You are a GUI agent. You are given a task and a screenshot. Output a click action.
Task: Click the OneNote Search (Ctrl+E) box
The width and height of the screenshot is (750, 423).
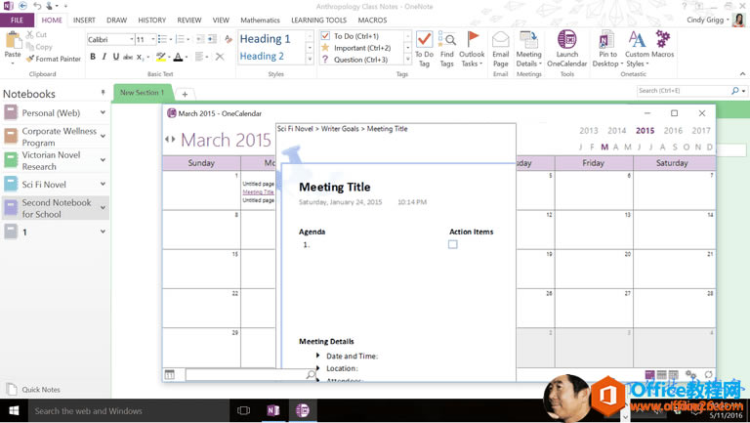click(x=684, y=91)
